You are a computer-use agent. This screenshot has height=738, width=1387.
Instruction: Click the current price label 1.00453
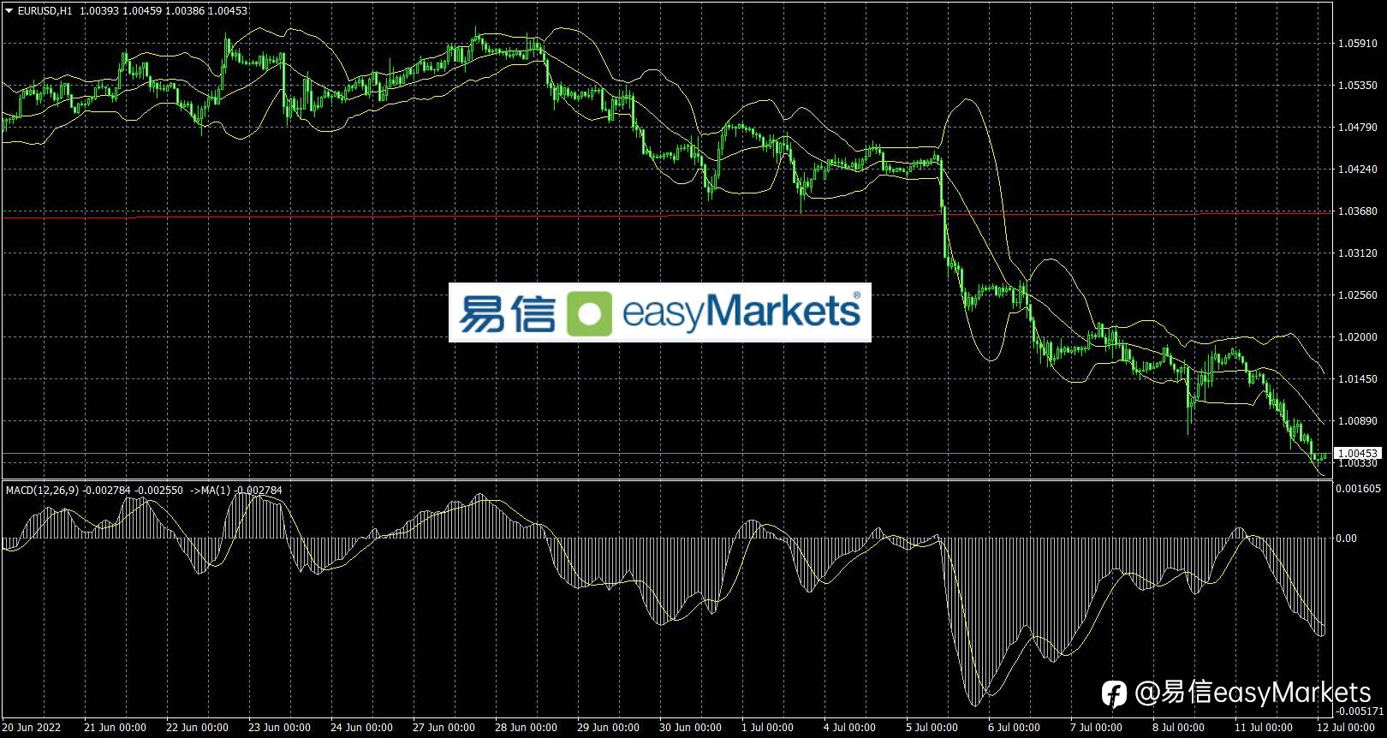(x=1358, y=454)
